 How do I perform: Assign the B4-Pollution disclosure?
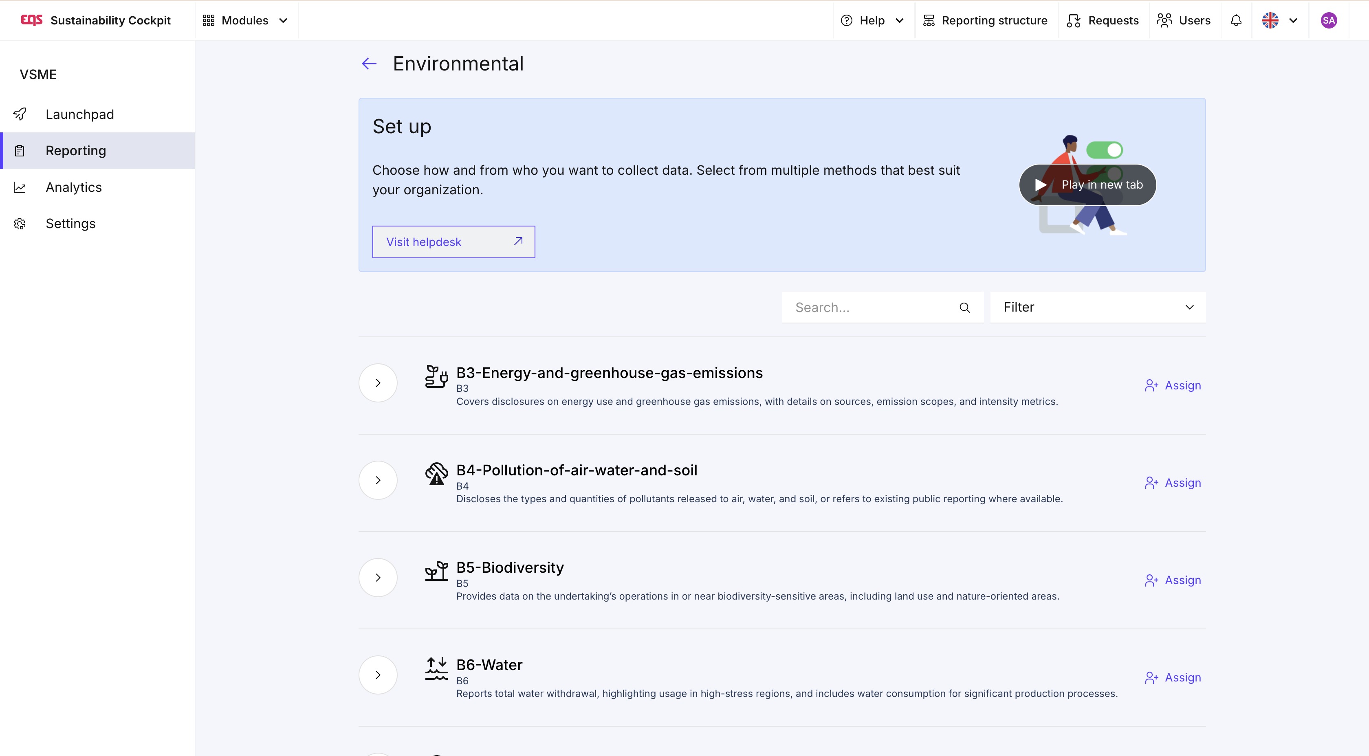click(x=1173, y=482)
